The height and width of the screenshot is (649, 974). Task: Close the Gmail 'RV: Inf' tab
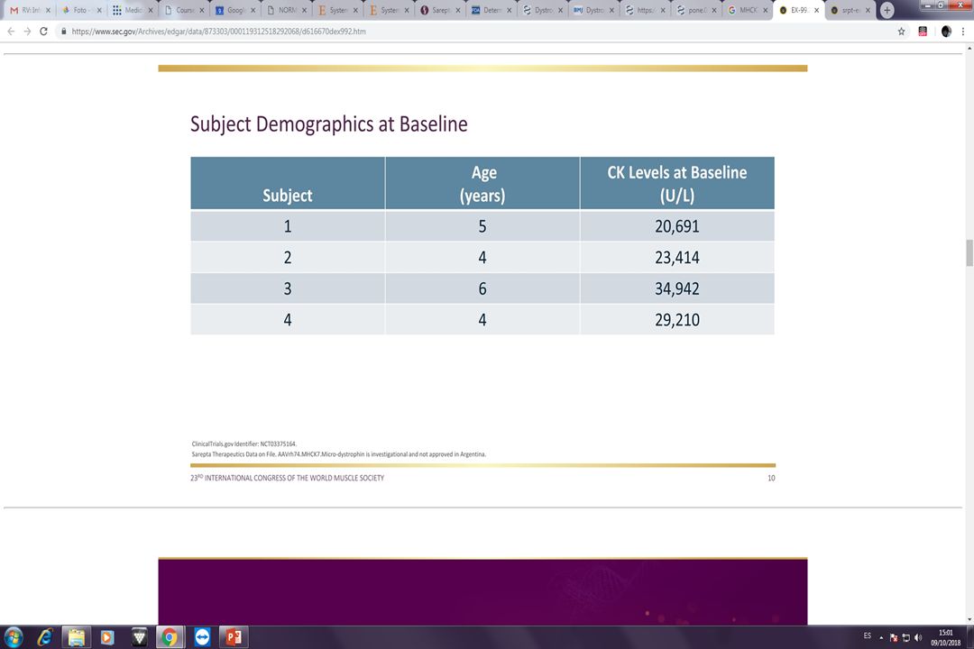[x=48, y=10]
